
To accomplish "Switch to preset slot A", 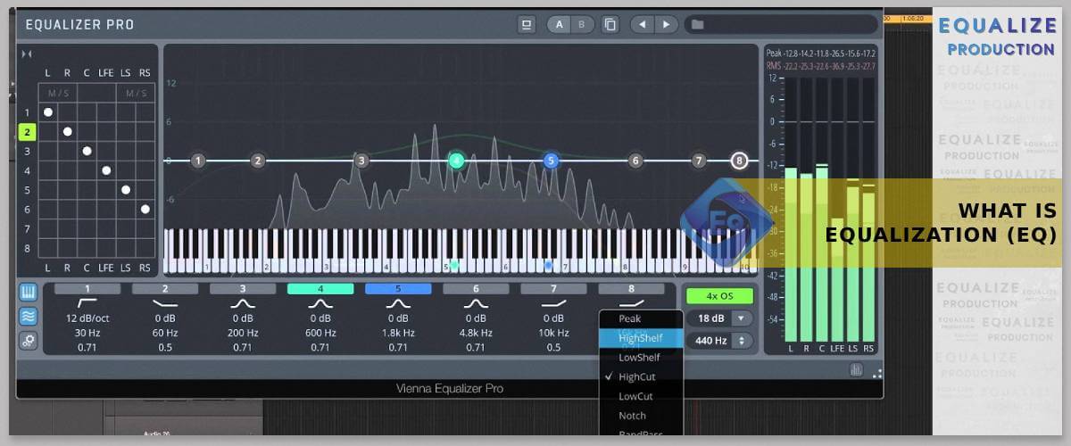I will (x=560, y=24).
